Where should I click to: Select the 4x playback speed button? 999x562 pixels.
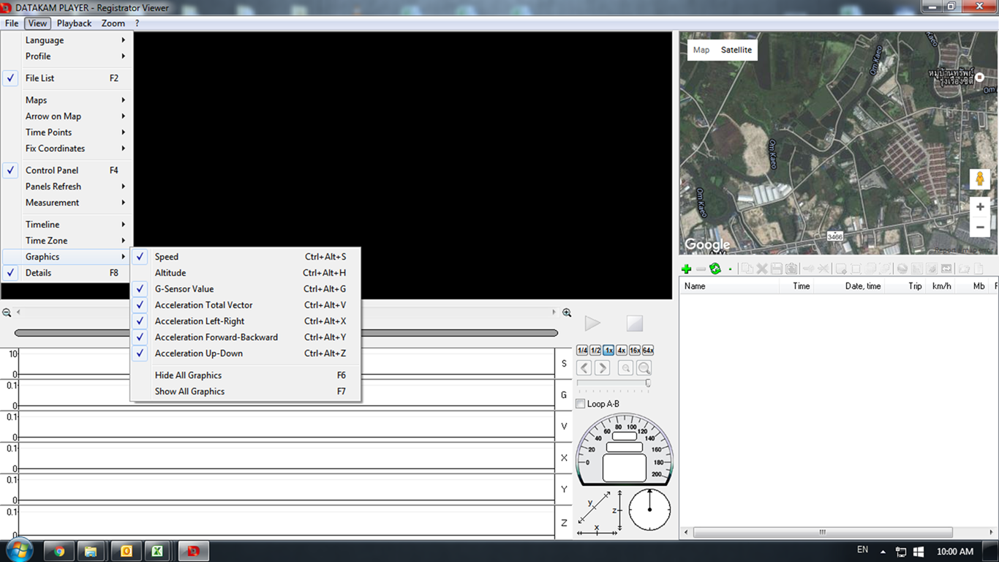click(x=621, y=351)
